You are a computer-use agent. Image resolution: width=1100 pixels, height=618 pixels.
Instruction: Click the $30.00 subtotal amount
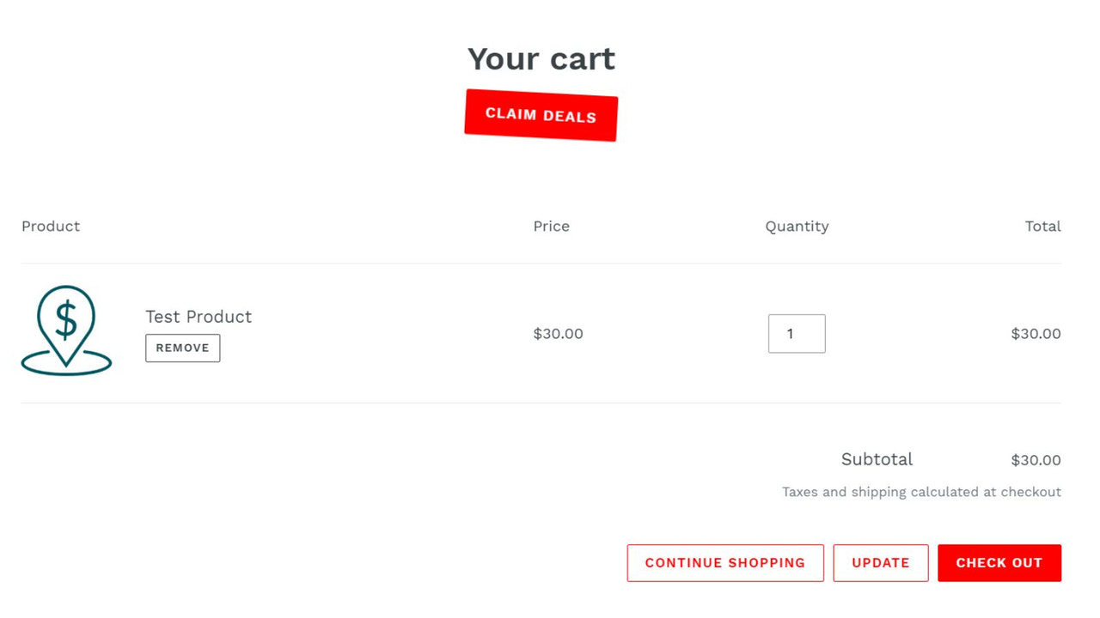1036,460
